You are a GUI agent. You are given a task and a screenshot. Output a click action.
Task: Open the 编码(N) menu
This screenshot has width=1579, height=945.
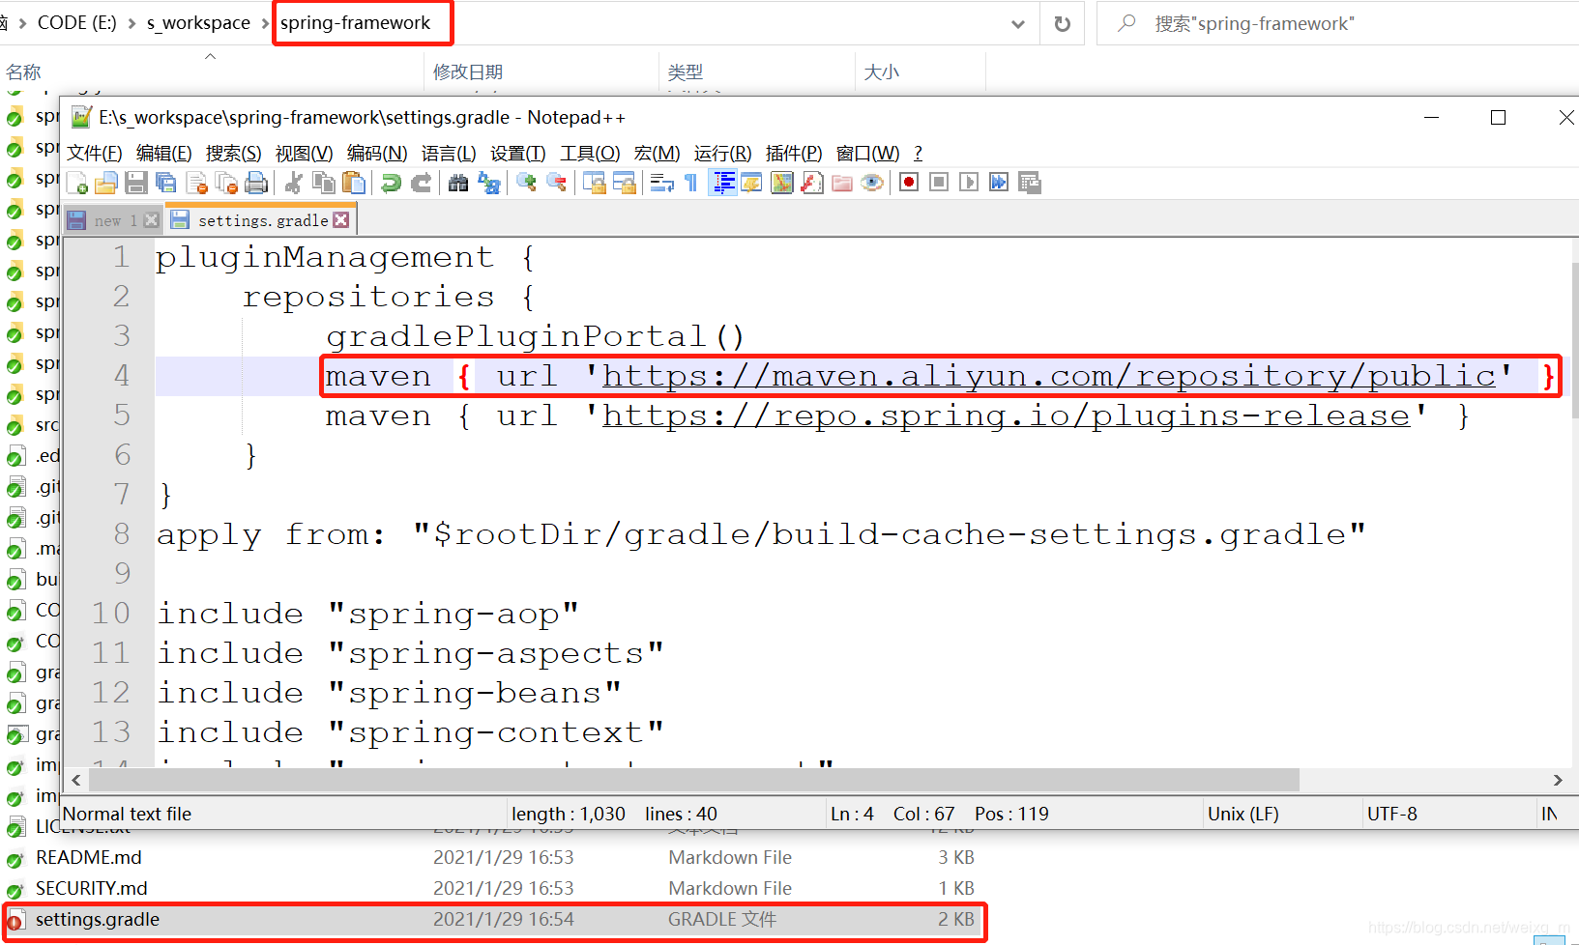(x=377, y=154)
